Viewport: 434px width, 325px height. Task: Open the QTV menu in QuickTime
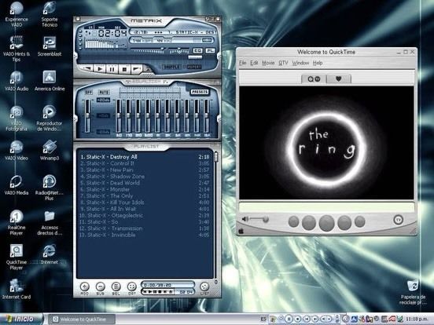[x=283, y=63]
